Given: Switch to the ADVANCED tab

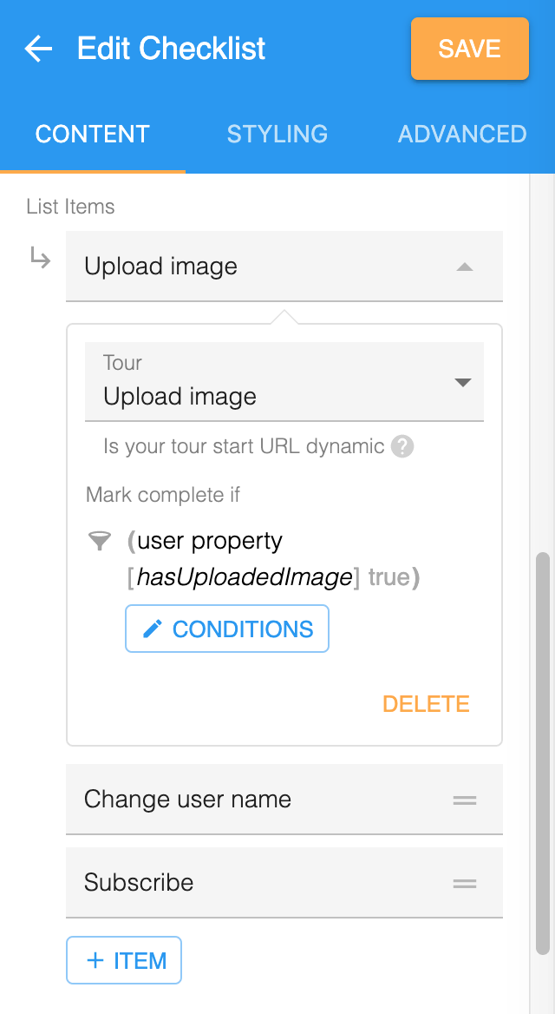Looking at the screenshot, I should point(462,134).
